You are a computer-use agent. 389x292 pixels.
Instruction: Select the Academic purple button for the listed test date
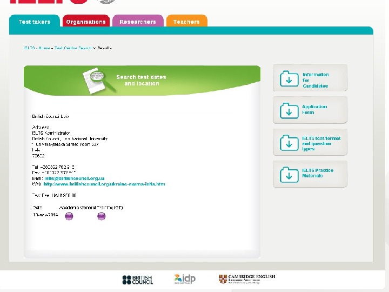69,216
